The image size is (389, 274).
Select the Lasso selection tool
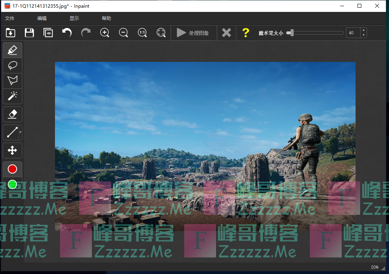click(x=12, y=65)
